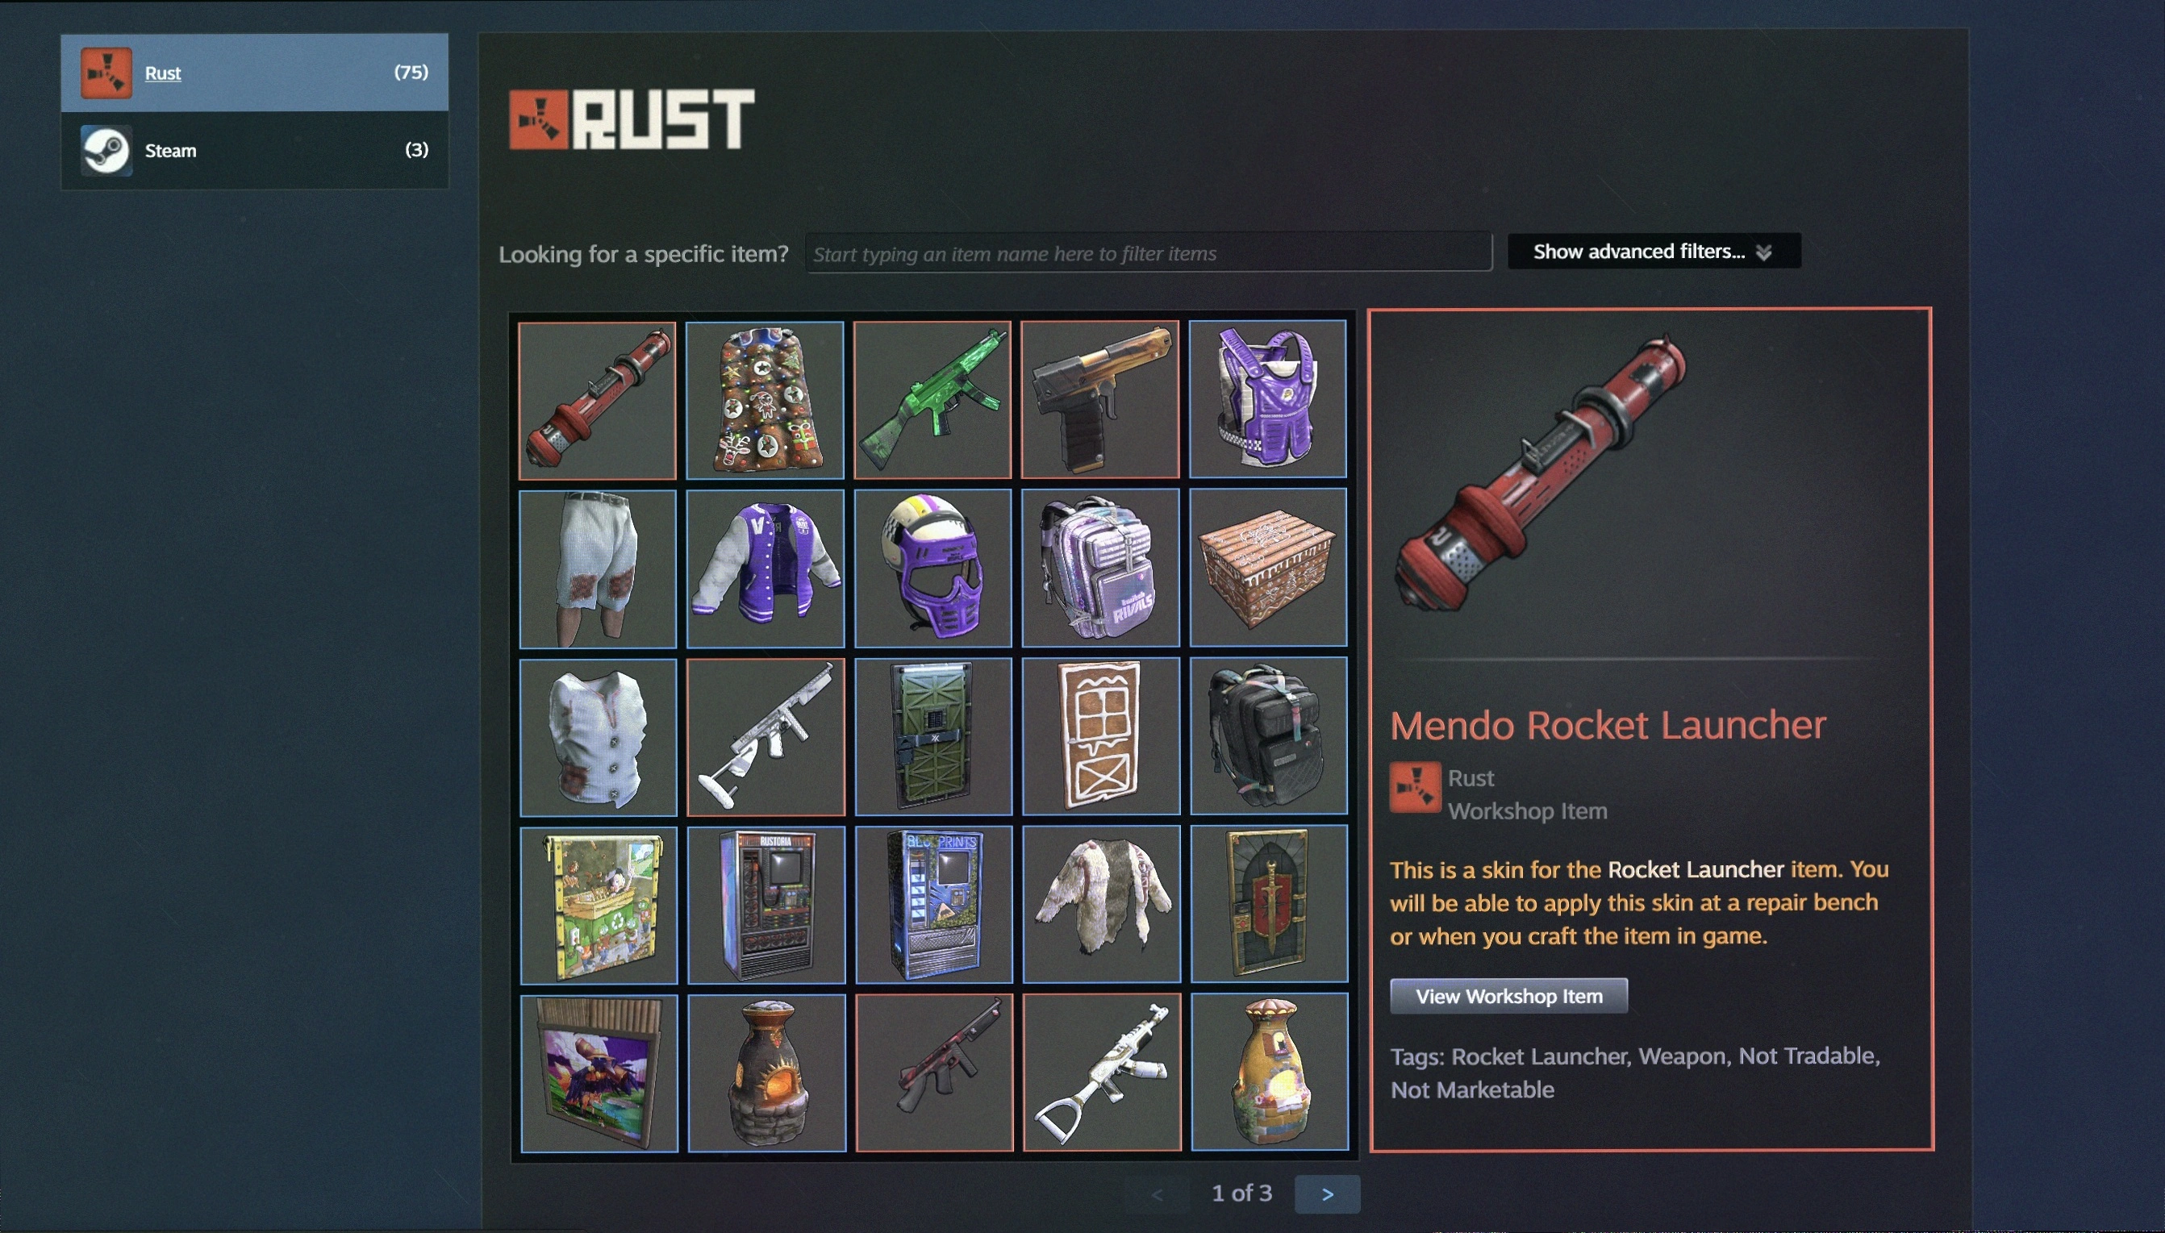Select the sword-emblem armored door skin
The image size is (2165, 1233).
pos(1269,905)
